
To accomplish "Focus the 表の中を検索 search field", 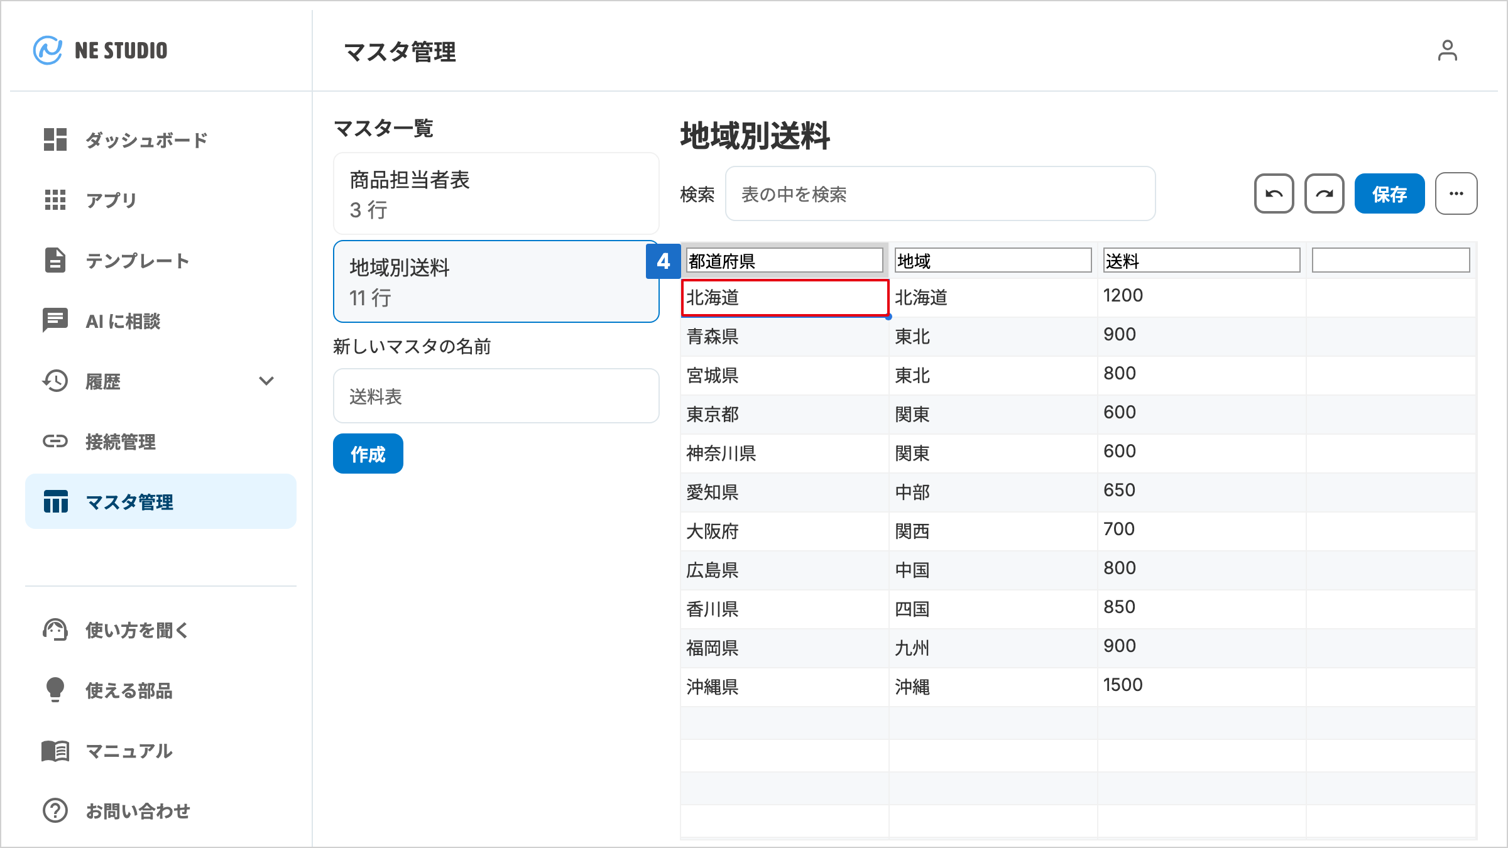I will (940, 193).
